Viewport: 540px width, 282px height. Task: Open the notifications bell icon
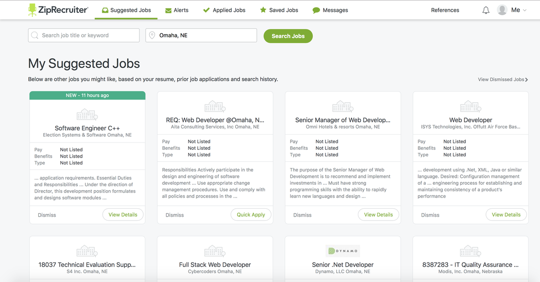[486, 10]
